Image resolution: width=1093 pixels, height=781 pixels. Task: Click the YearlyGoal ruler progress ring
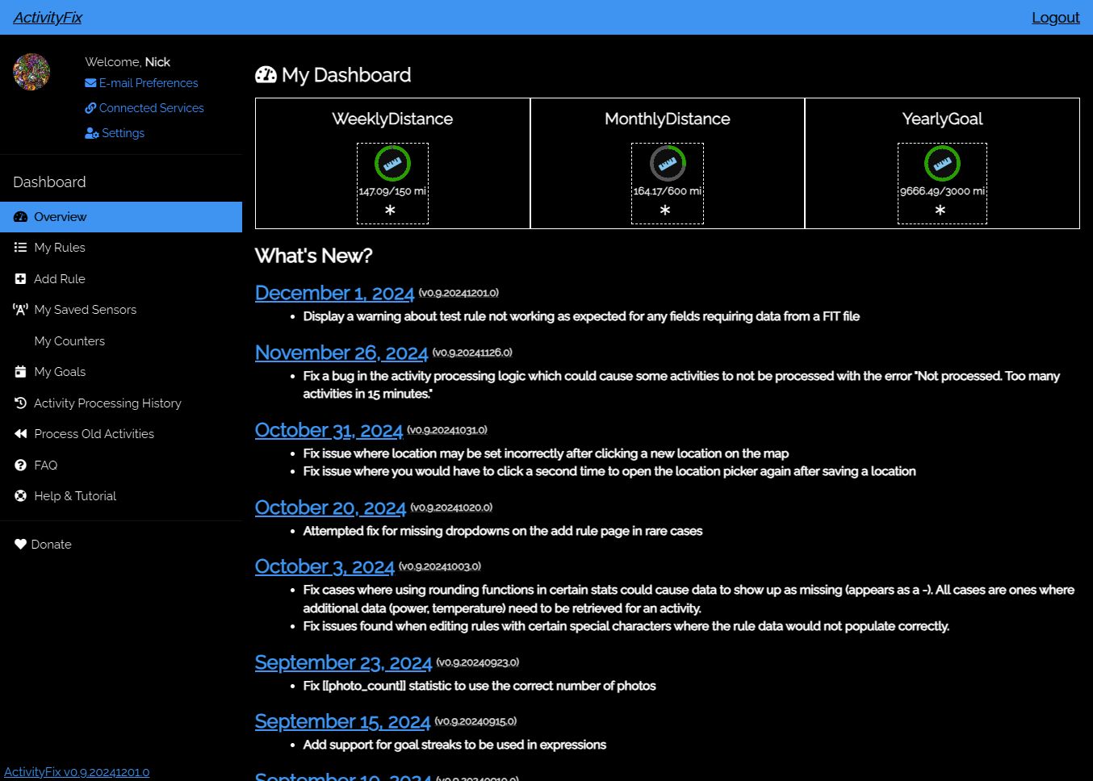pyautogui.click(x=942, y=164)
